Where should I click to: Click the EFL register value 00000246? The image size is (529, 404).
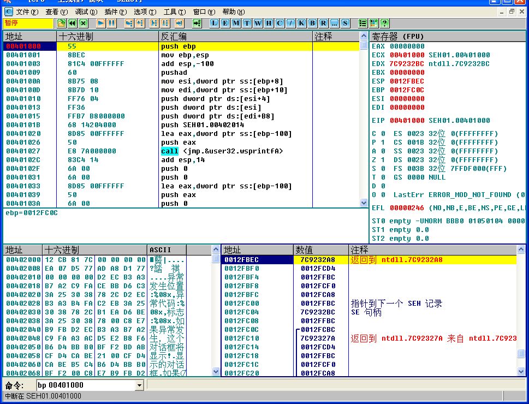(x=407, y=208)
